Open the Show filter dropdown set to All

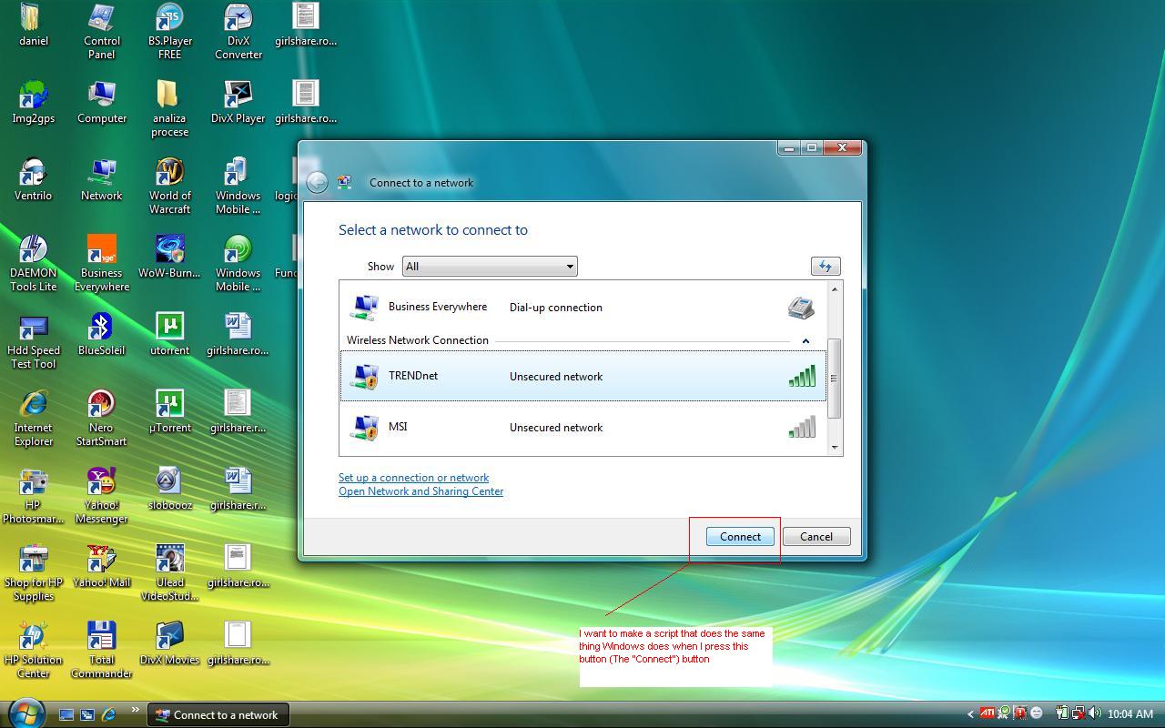click(x=490, y=267)
